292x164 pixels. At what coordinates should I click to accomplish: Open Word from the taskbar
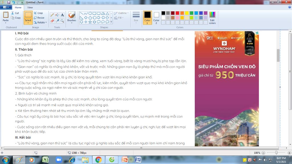pyautogui.click(x=138, y=160)
